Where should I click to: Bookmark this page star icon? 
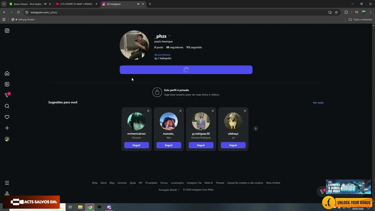336,12
